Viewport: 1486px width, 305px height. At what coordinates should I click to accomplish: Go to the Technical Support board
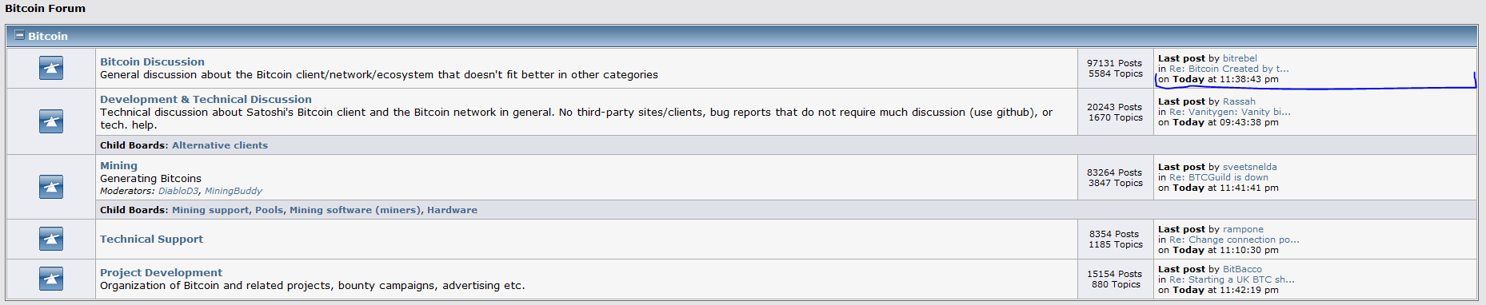(x=151, y=239)
